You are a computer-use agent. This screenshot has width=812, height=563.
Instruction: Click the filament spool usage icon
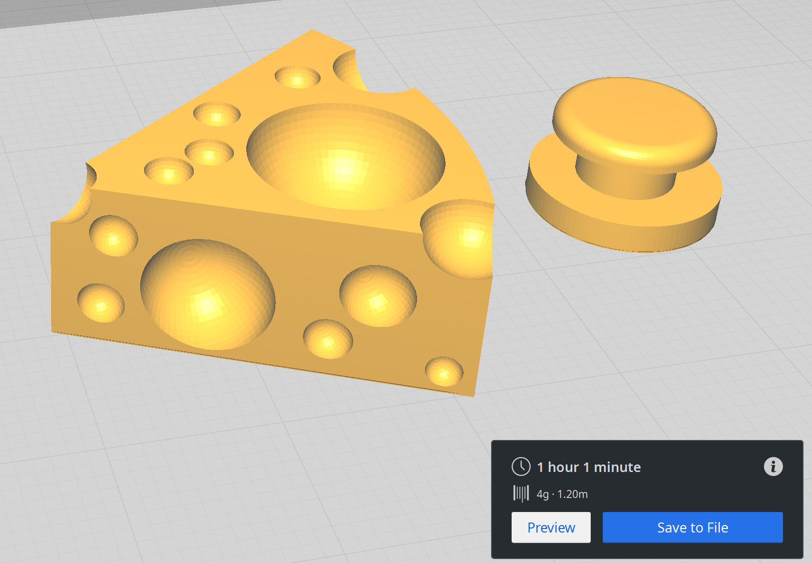click(521, 493)
